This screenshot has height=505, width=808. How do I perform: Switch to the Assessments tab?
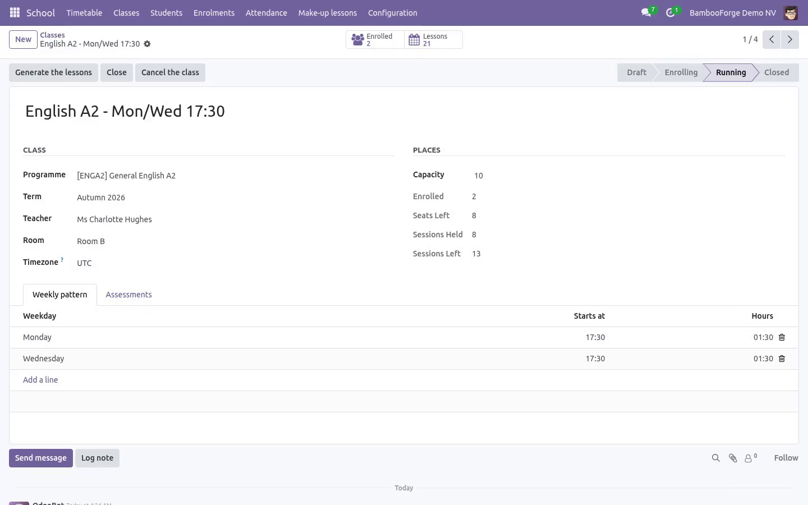click(x=128, y=295)
